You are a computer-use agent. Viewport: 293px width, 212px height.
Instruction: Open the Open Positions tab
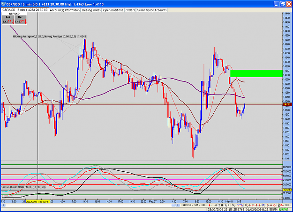point(113,10)
